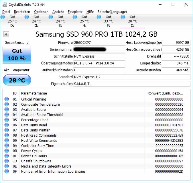
Task: Click raw value 00000000012C
Action: pyautogui.click(x=169, y=105)
